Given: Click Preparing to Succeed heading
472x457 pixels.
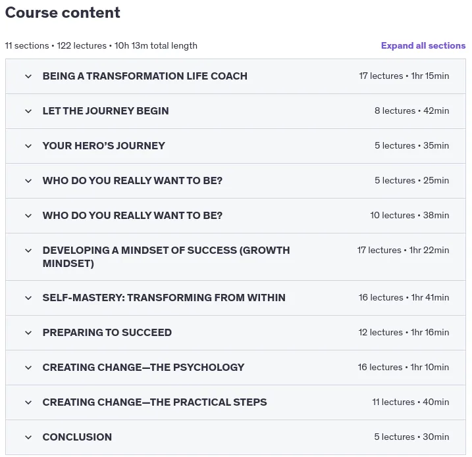Looking at the screenshot, I should (107, 333).
